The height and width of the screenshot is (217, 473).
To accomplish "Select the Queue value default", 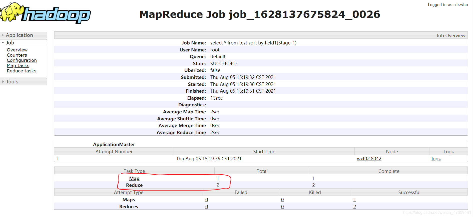I will tap(218, 57).
